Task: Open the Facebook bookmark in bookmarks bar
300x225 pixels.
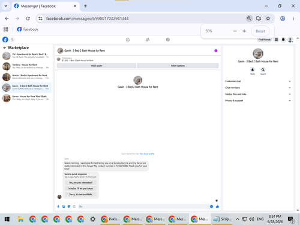Action: pyautogui.click(x=28, y=29)
